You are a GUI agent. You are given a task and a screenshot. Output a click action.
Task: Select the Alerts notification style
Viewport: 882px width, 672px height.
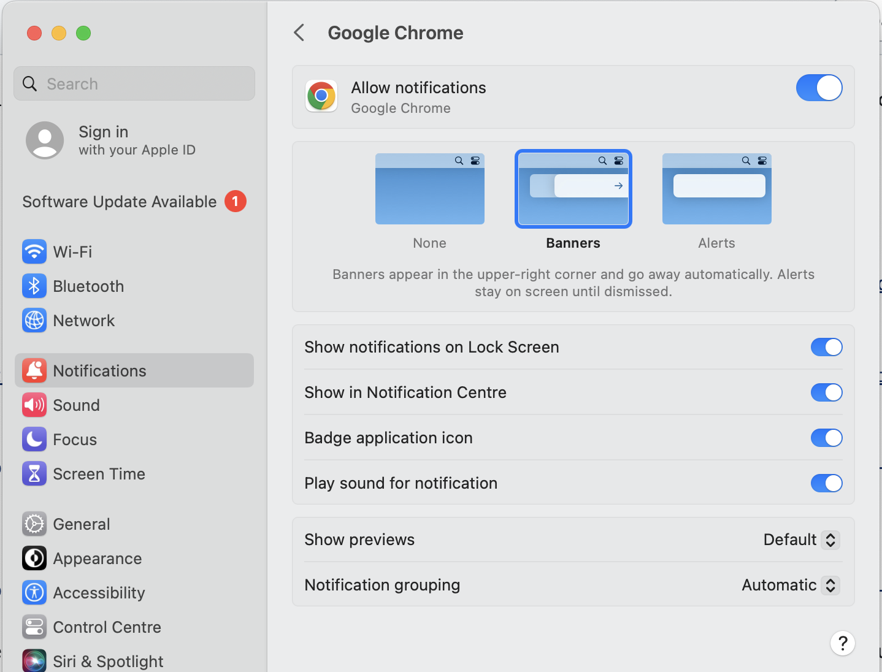tap(716, 189)
